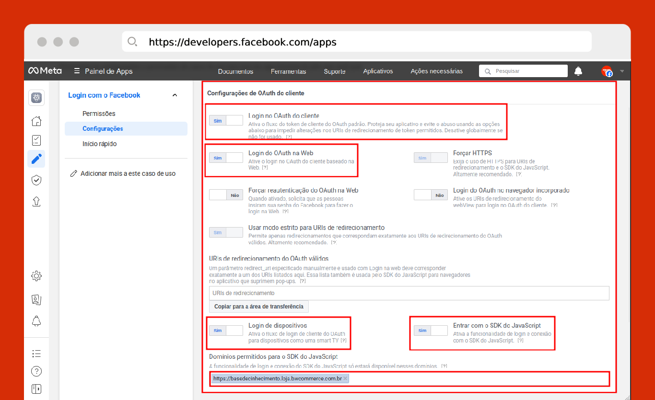Click the profile avatar in the top bar

pos(607,71)
